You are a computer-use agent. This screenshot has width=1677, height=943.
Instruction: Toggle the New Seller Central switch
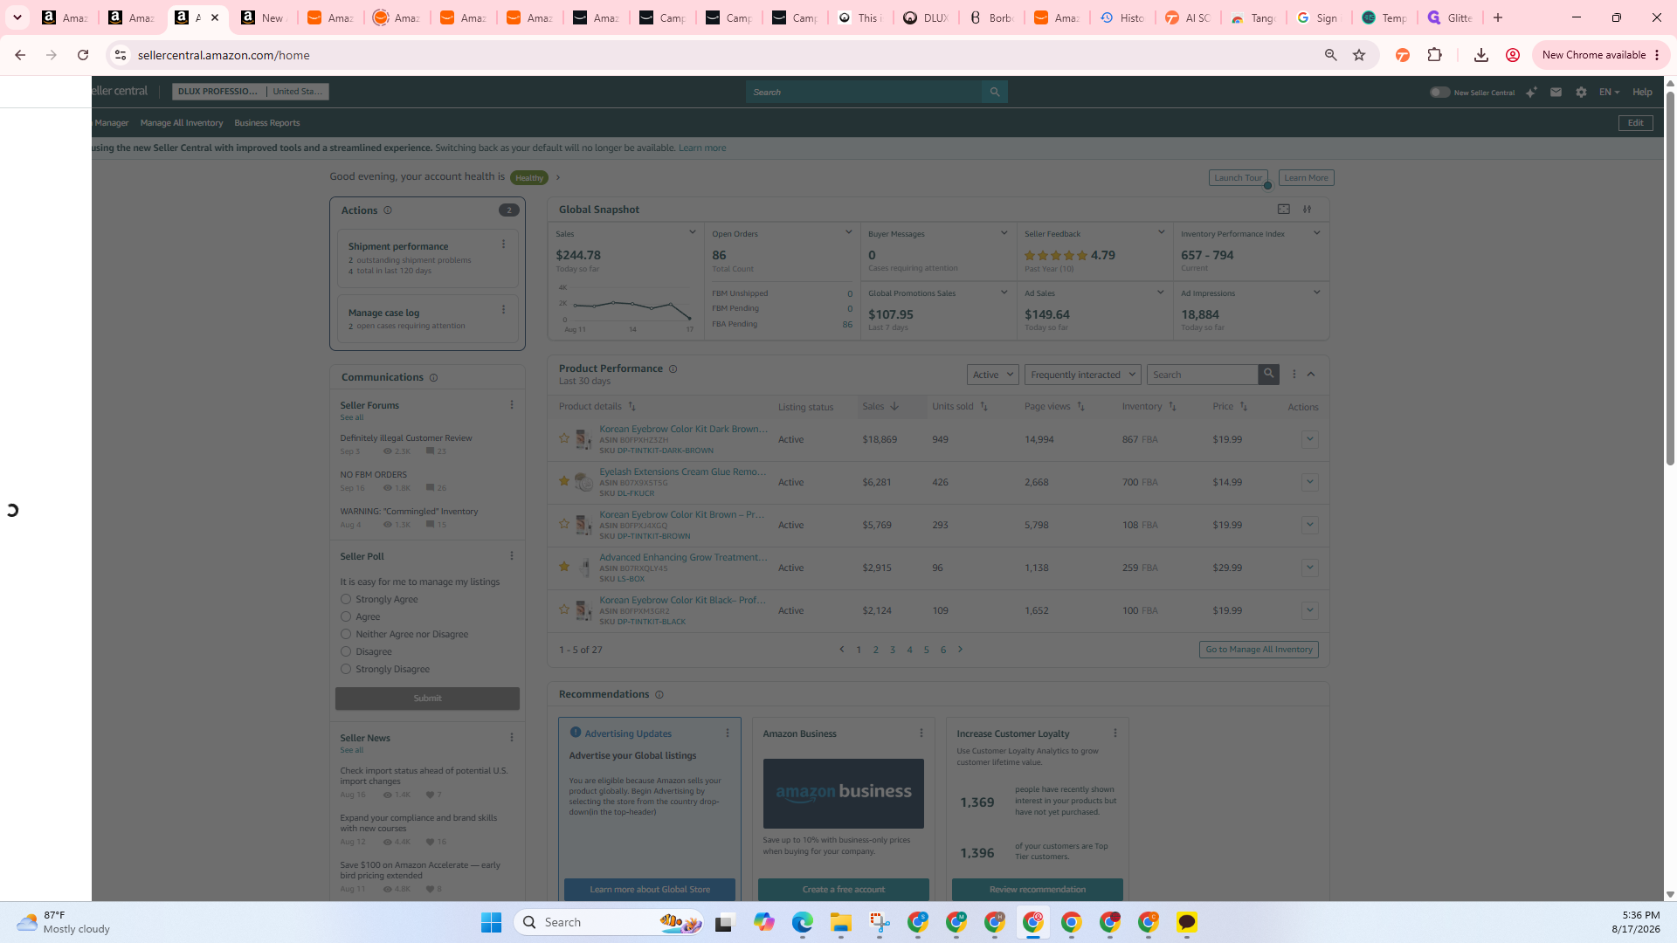[1439, 93]
